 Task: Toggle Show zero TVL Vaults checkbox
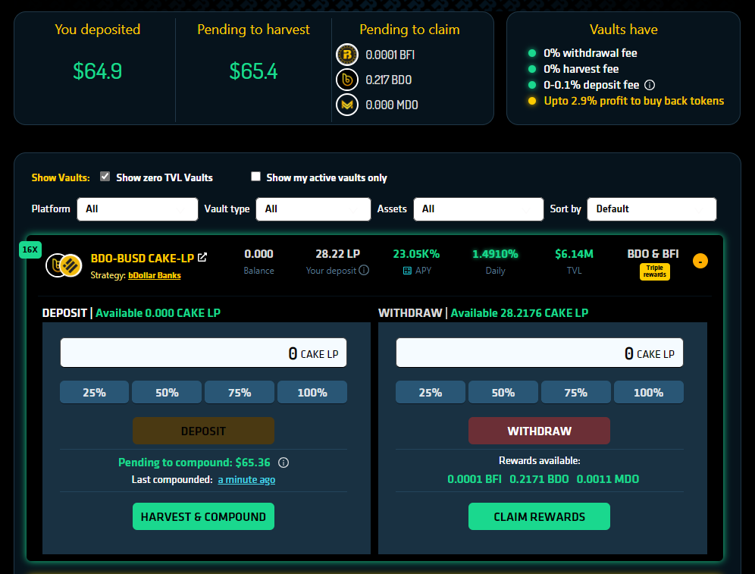tap(105, 177)
